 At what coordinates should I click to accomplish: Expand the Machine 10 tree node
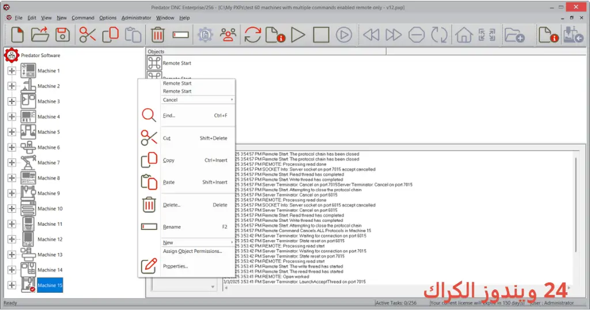(x=12, y=209)
